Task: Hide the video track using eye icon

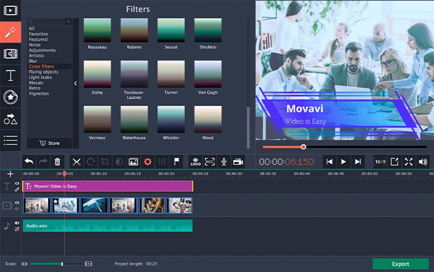Action: (17, 202)
